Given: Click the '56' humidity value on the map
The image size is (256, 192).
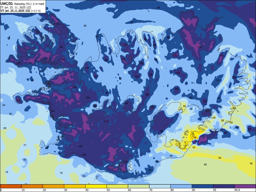Looking at the screenshot, I should pos(251,163).
